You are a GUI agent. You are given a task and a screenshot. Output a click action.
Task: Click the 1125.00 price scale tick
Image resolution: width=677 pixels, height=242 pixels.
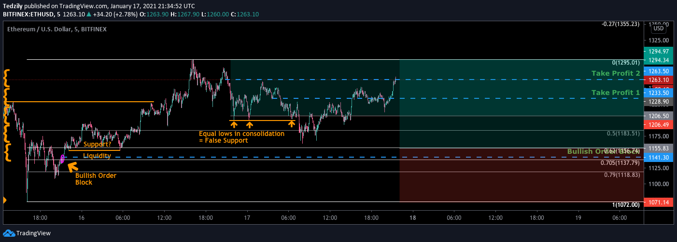point(659,168)
